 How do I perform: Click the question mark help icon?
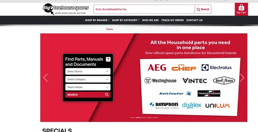click(108, 59)
